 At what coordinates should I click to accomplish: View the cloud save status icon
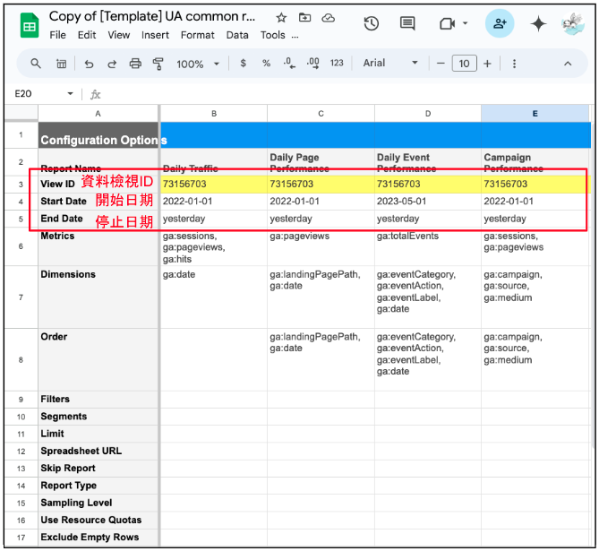coord(328,18)
